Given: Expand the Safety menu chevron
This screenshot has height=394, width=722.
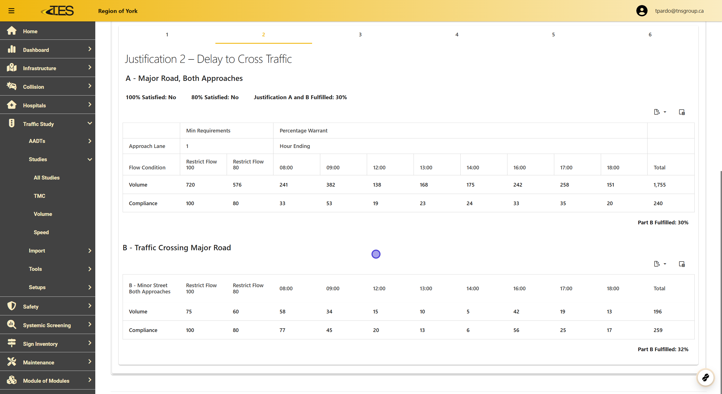Looking at the screenshot, I should click(x=90, y=306).
